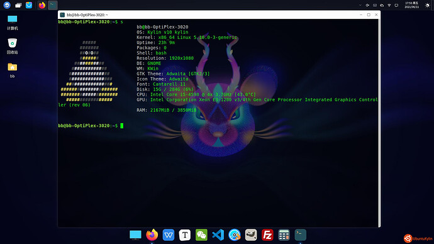Viewport: 434px width, 244px height.
Task: Launch the disc media player in dock
Action: [235, 235]
